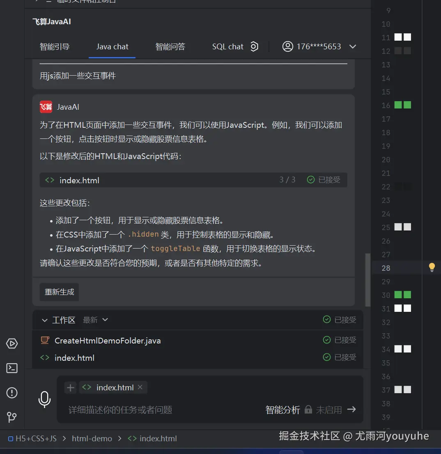Click the lightbulb icon at line 28
441x454 pixels.
[x=432, y=267]
